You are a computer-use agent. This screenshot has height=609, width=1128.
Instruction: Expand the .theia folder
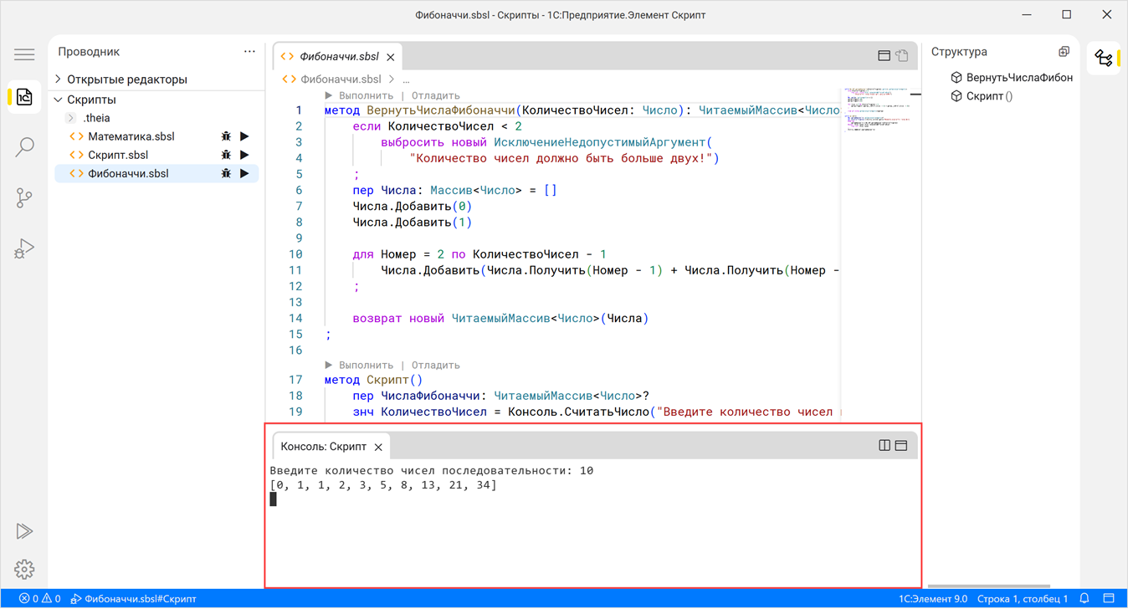click(72, 118)
